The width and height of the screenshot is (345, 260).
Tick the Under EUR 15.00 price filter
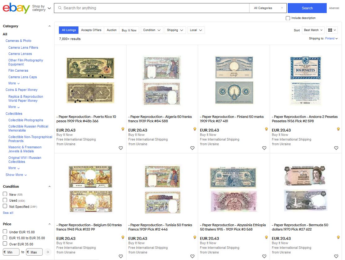point(5,231)
